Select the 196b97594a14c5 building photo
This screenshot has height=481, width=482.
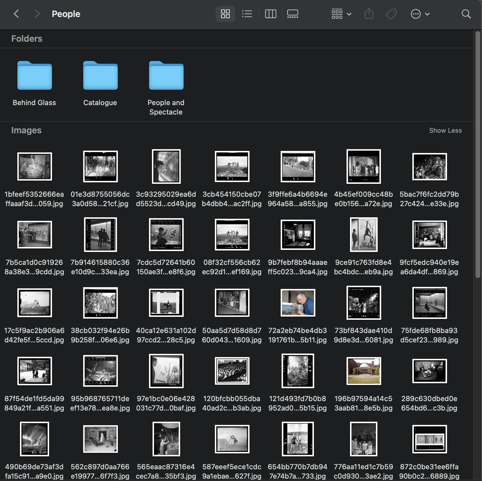point(364,371)
